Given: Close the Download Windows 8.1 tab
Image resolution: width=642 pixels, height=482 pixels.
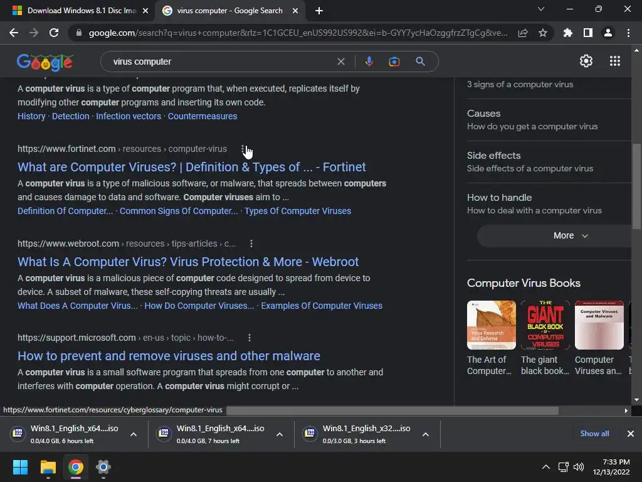Looking at the screenshot, I should click(145, 11).
